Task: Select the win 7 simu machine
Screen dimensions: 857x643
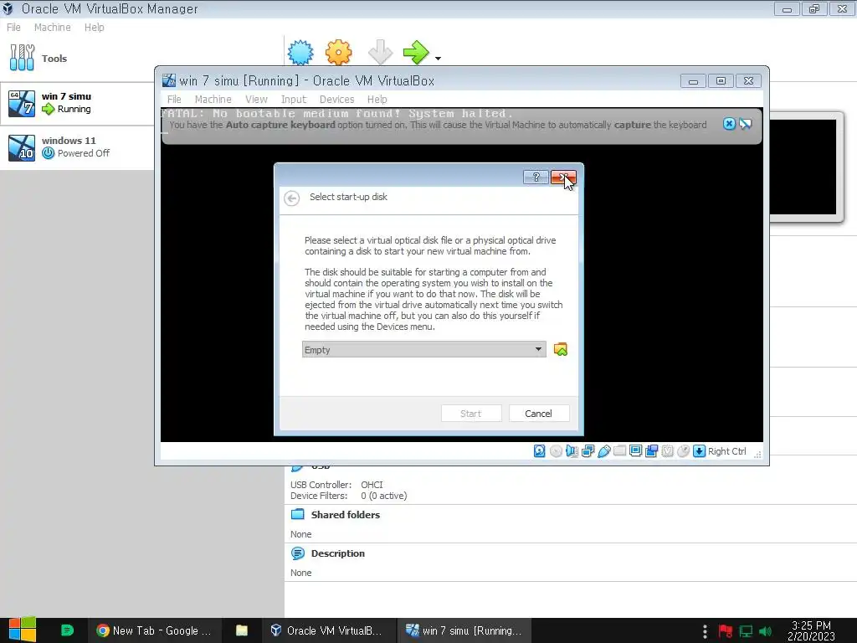Action: click(77, 103)
